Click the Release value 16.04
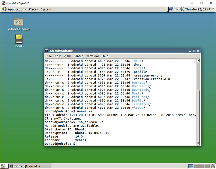The image size is (216, 169). pyautogui.click(x=80, y=136)
